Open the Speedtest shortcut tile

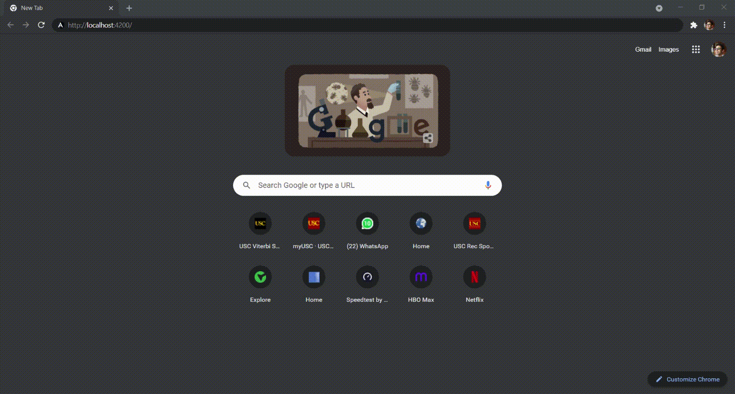coord(367,285)
